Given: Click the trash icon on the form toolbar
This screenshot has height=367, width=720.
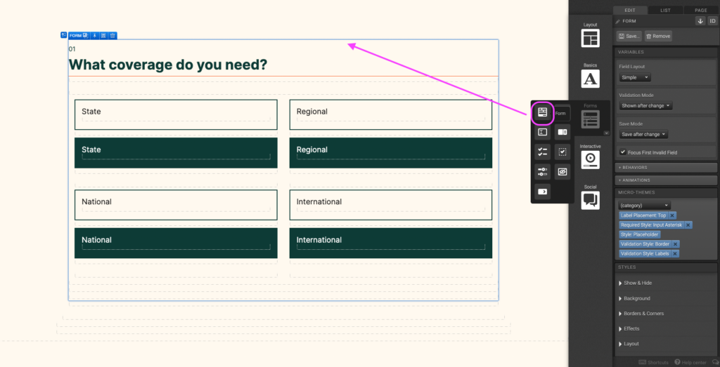Looking at the screenshot, I should coord(112,35).
